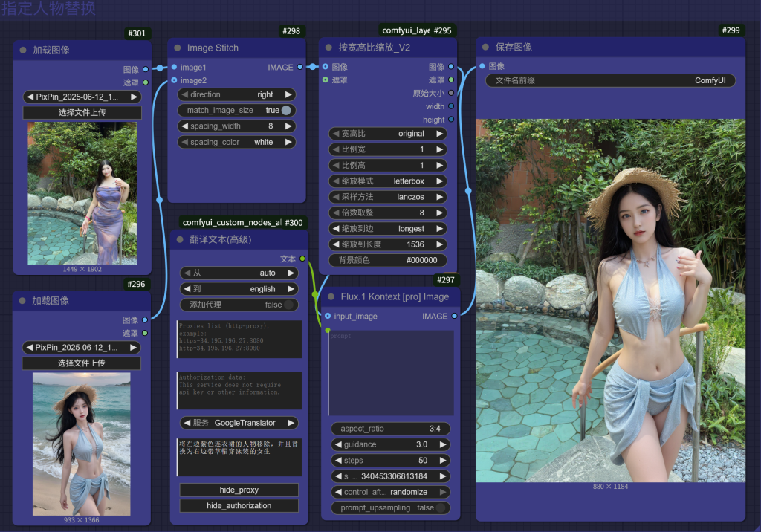Click the image2 input port on Image Stitch
Image resolution: width=761 pixels, height=532 pixels.
point(174,80)
